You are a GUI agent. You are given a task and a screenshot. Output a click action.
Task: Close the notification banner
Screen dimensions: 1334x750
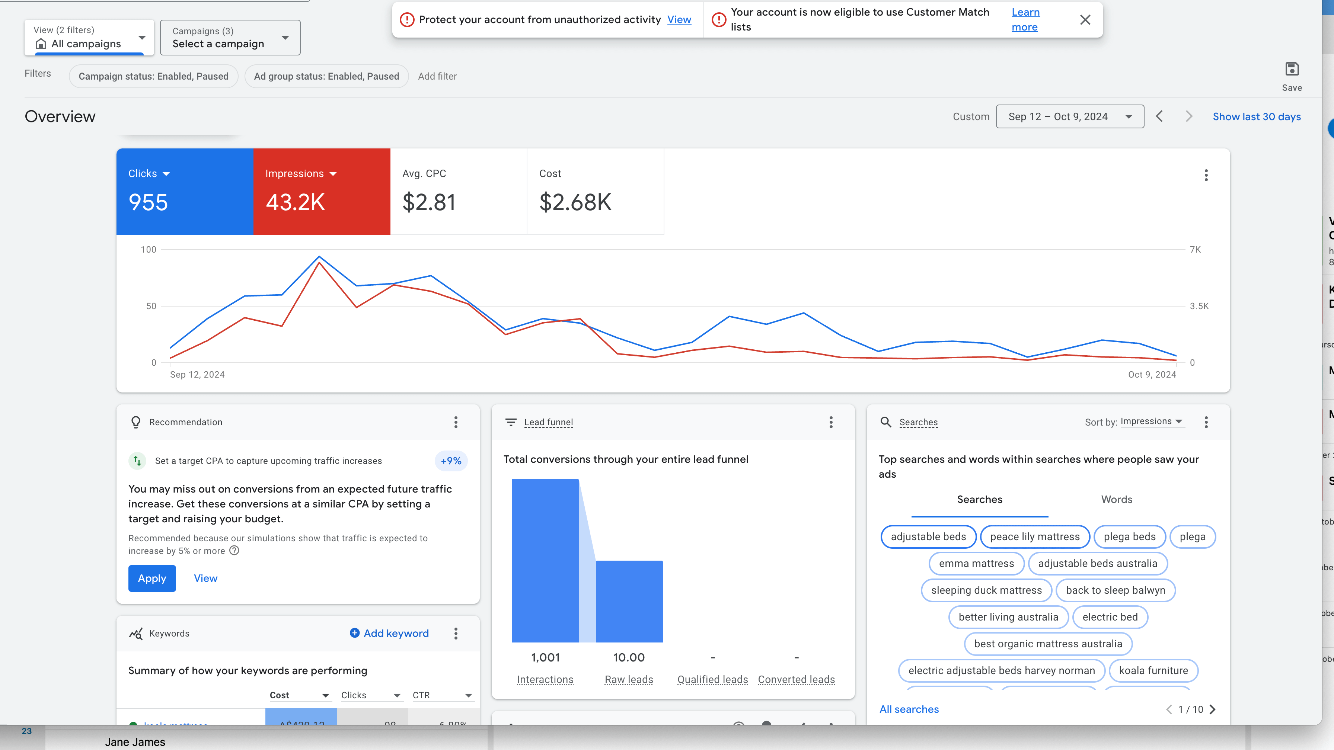point(1085,20)
